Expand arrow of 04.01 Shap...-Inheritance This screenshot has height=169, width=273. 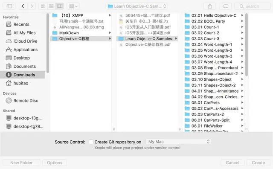[242, 91]
